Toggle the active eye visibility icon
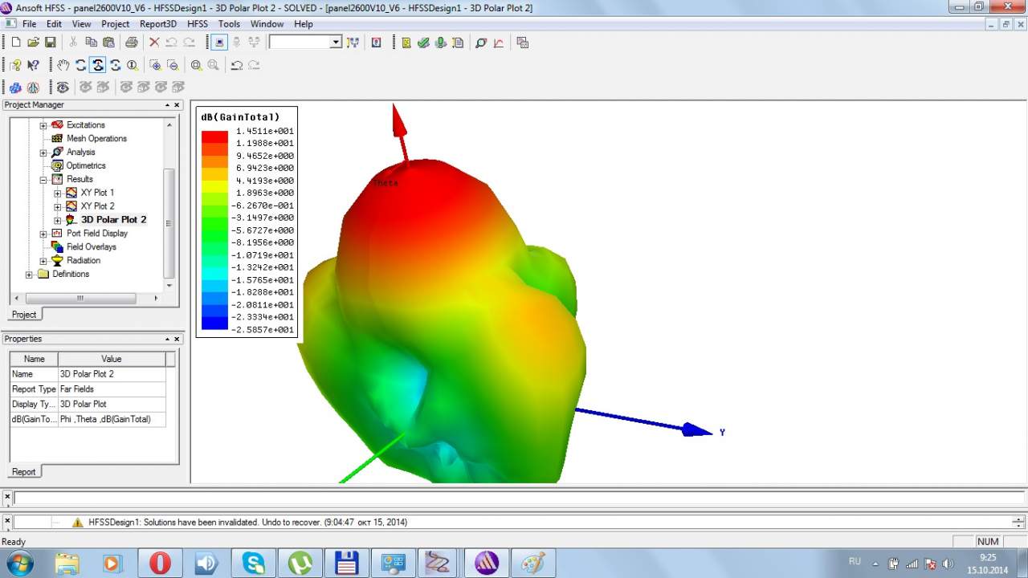The width and height of the screenshot is (1028, 578). 63,87
